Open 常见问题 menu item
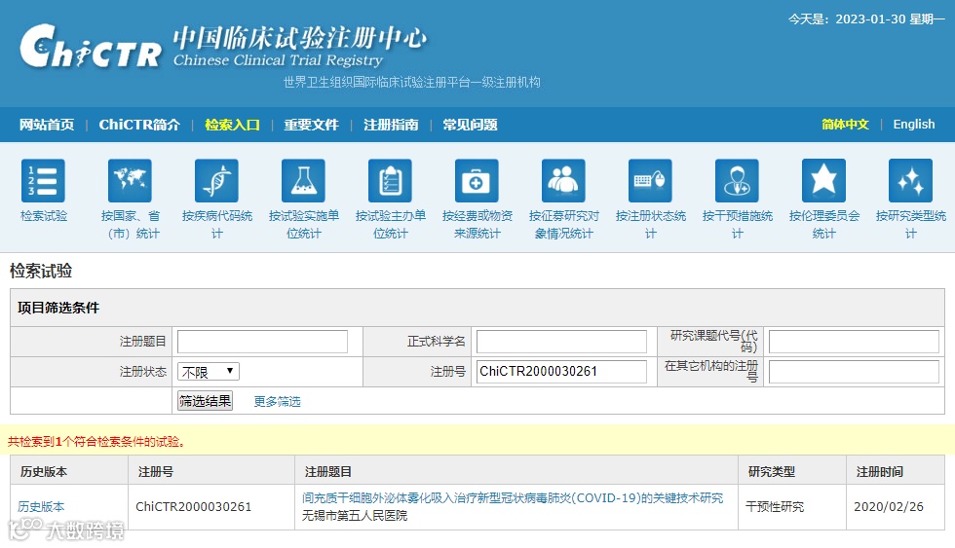The width and height of the screenshot is (955, 548). tap(470, 125)
